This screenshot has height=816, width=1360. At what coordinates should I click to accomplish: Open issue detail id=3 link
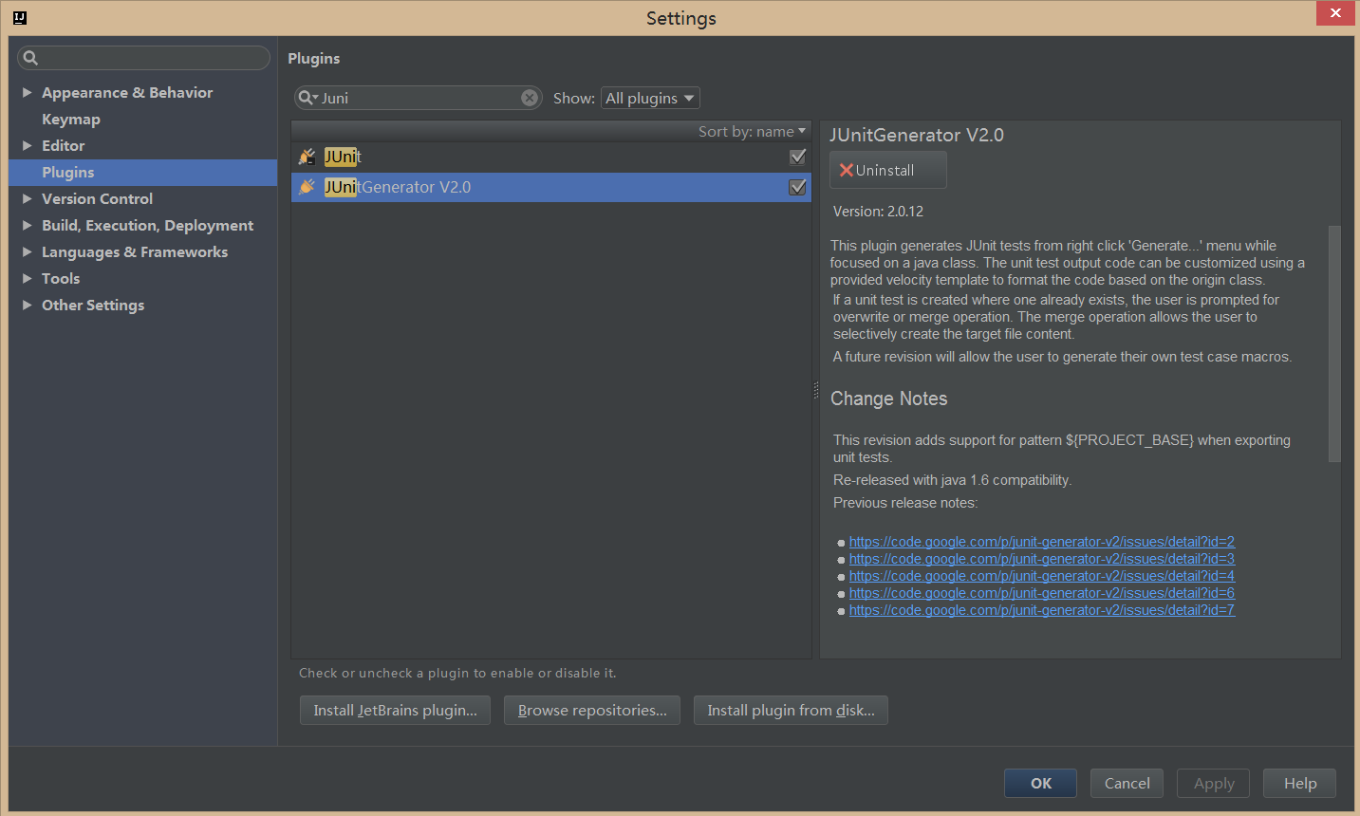click(1041, 559)
